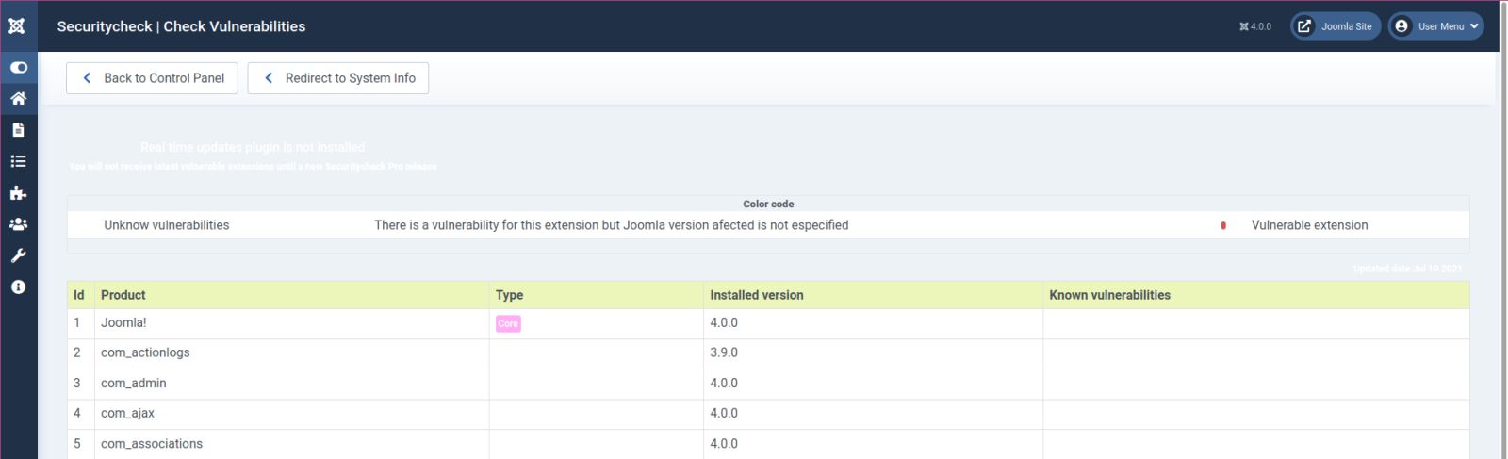Image resolution: width=1508 pixels, height=459 pixels.
Task: Open the Content file sidebar icon
Action: (x=18, y=130)
